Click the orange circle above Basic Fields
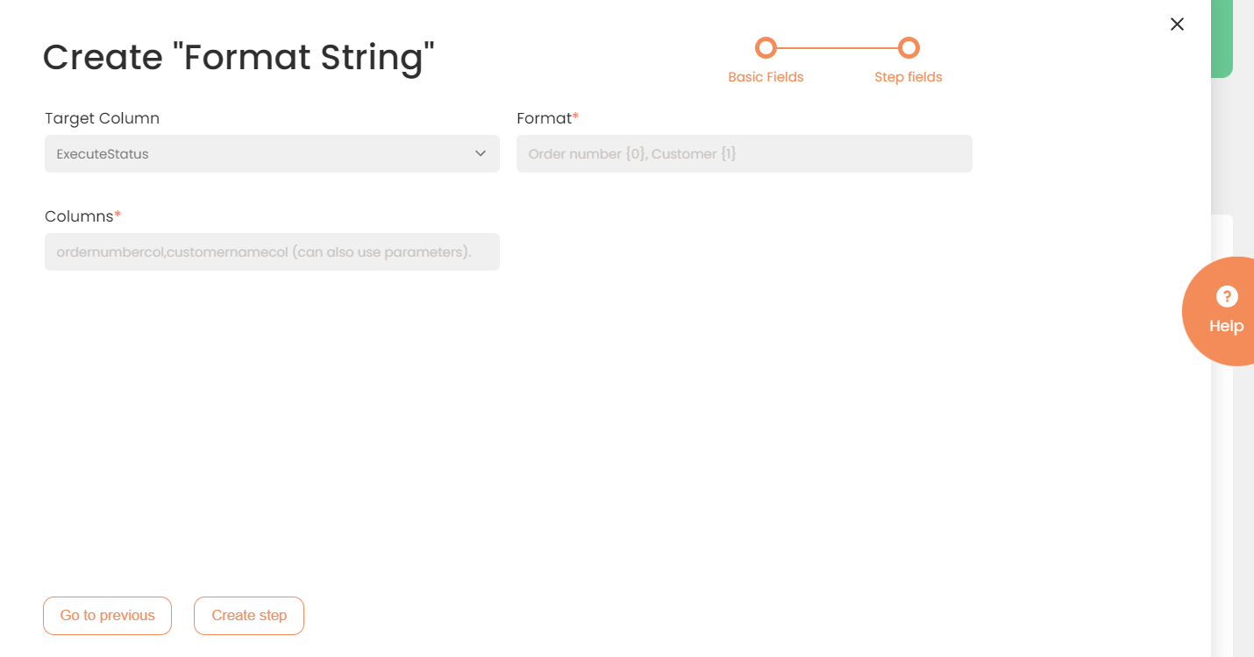The height and width of the screenshot is (657, 1254). pyautogui.click(x=766, y=48)
